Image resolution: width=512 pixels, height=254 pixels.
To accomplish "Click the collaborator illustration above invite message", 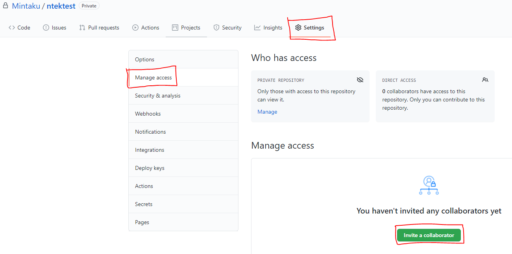I will (x=429, y=186).
